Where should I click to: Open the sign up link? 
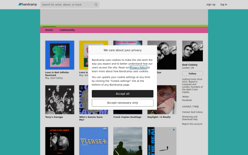tap(211, 5)
